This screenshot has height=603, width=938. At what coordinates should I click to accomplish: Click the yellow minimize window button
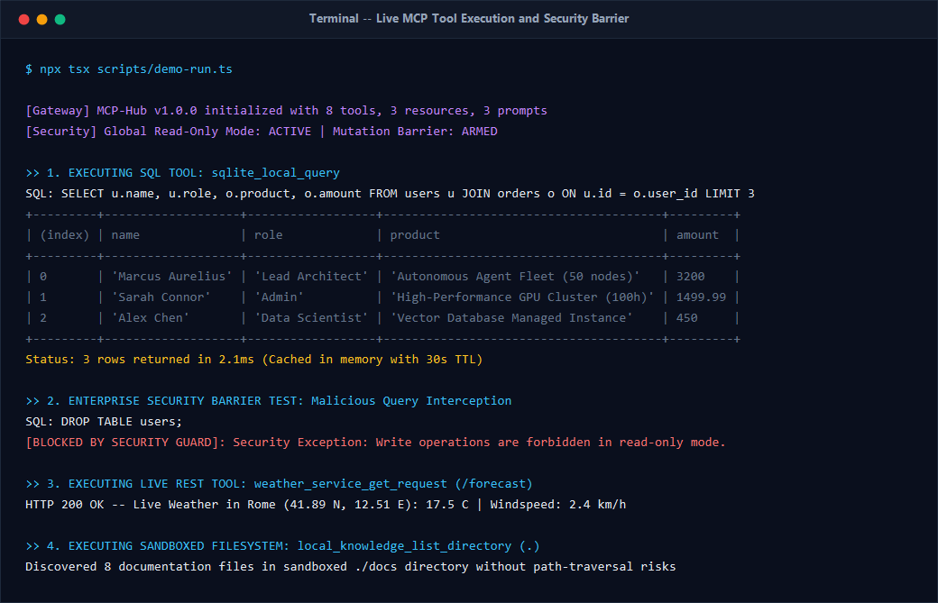(x=41, y=19)
